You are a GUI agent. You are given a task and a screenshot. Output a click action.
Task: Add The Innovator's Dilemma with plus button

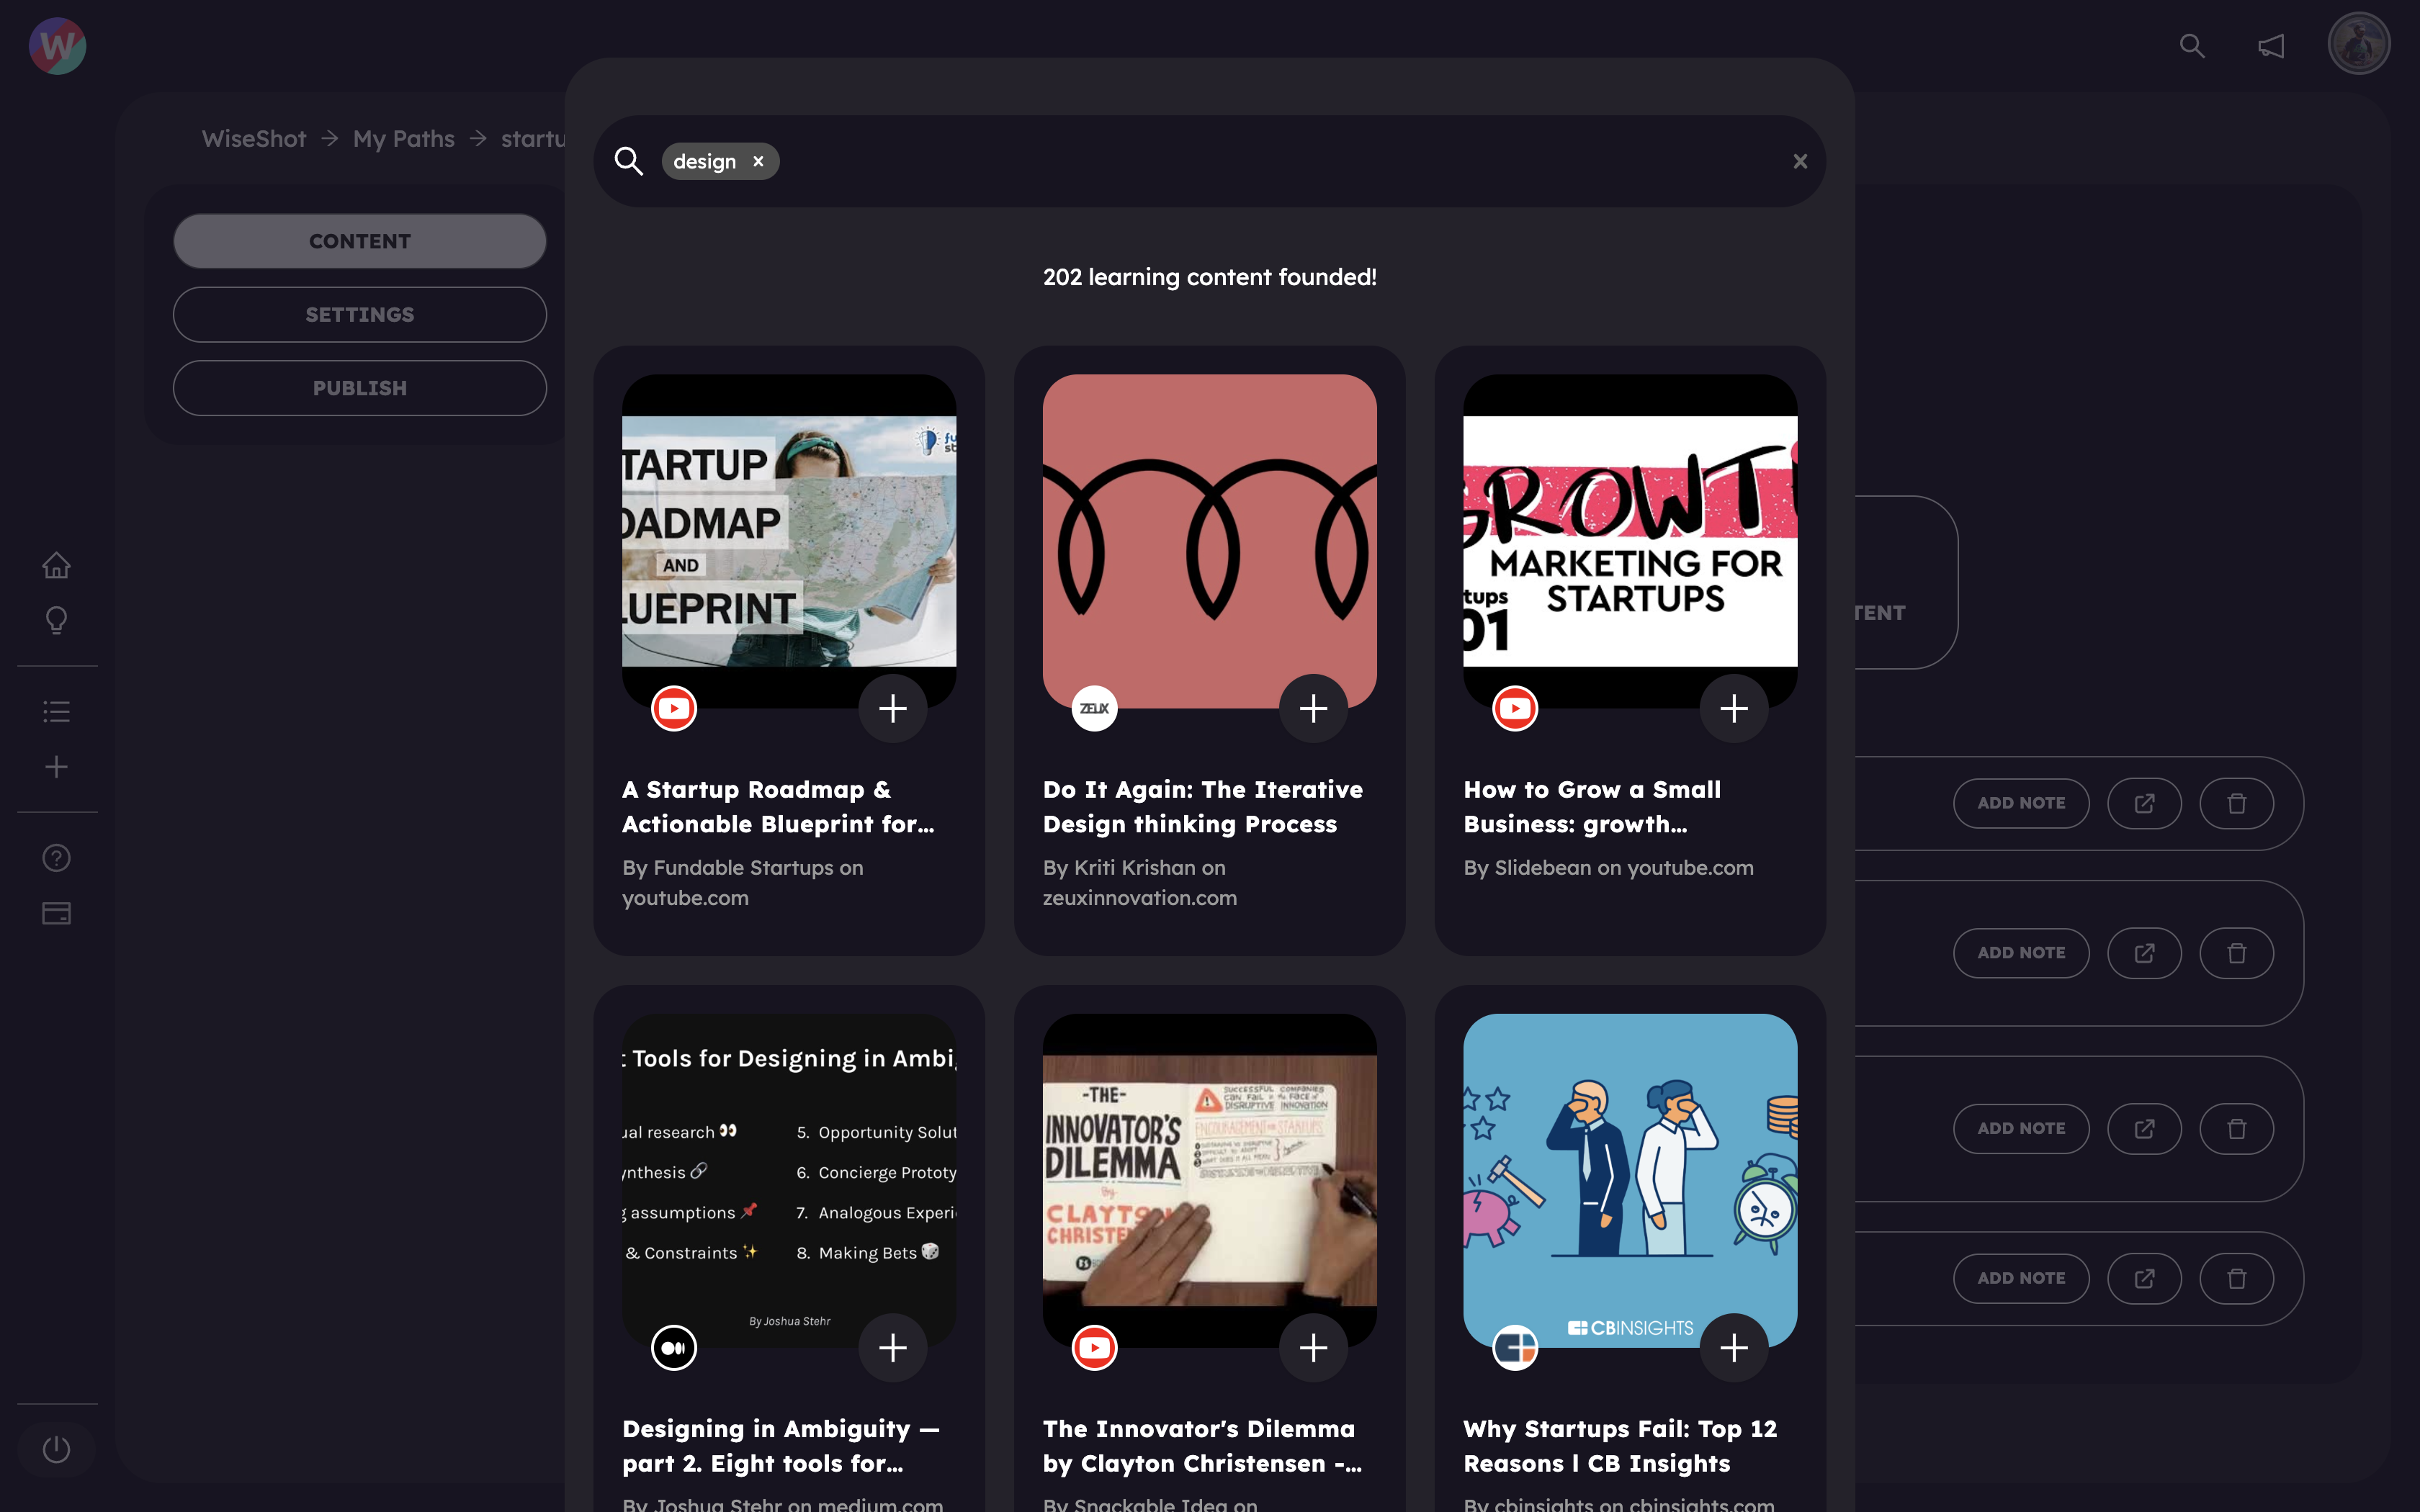coord(1313,1347)
